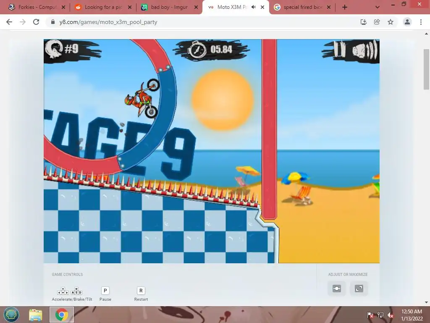Click the timer value 05.84
The image size is (430, 323).
tap(221, 50)
